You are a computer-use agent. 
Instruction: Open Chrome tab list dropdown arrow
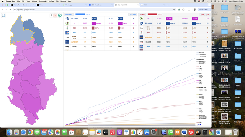(x=209, y=5)
